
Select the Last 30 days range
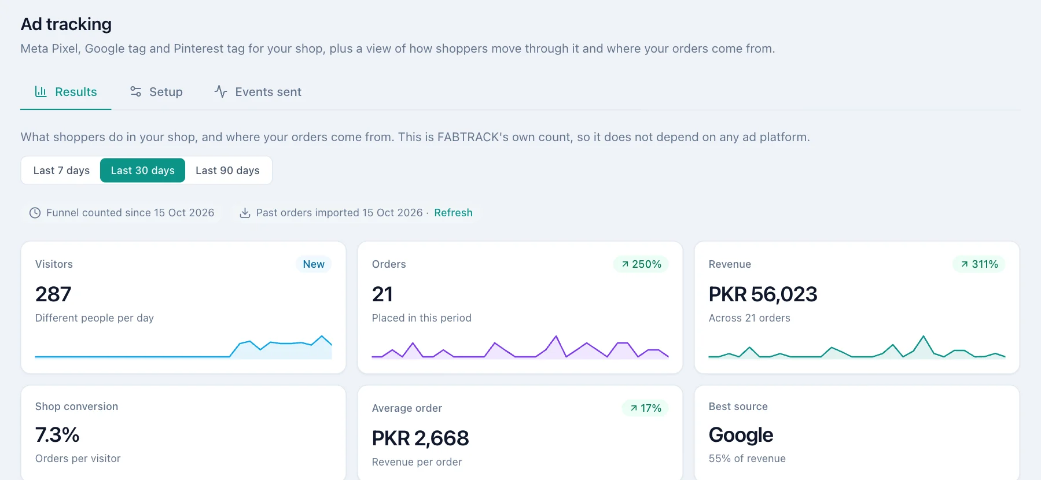142,171
